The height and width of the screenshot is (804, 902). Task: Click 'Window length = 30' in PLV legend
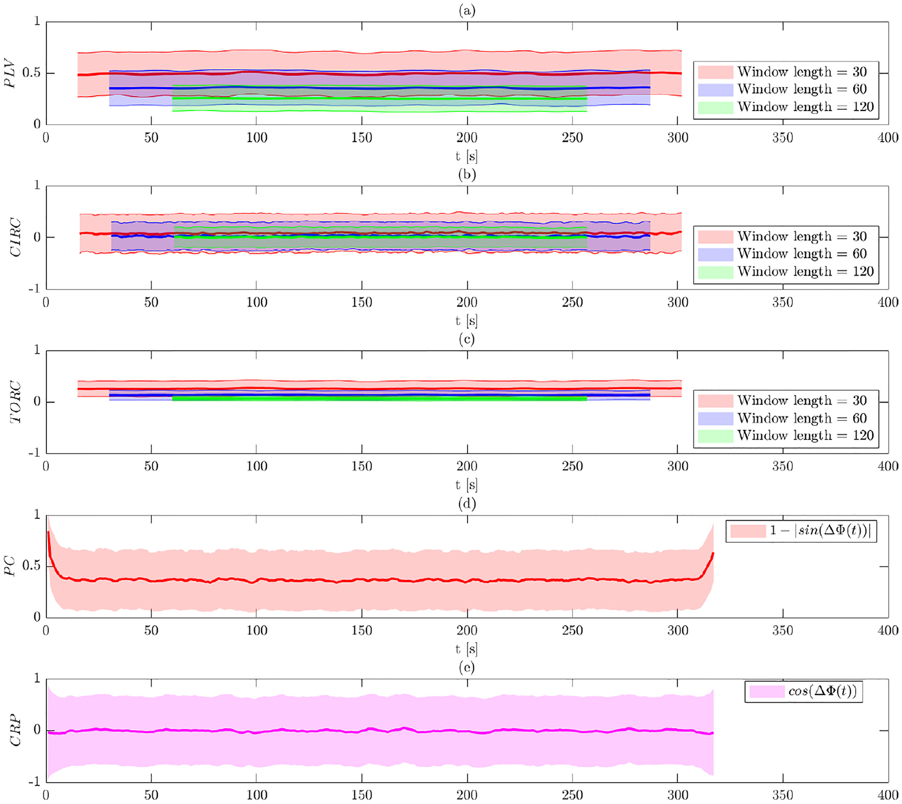(x=802, y=72)
